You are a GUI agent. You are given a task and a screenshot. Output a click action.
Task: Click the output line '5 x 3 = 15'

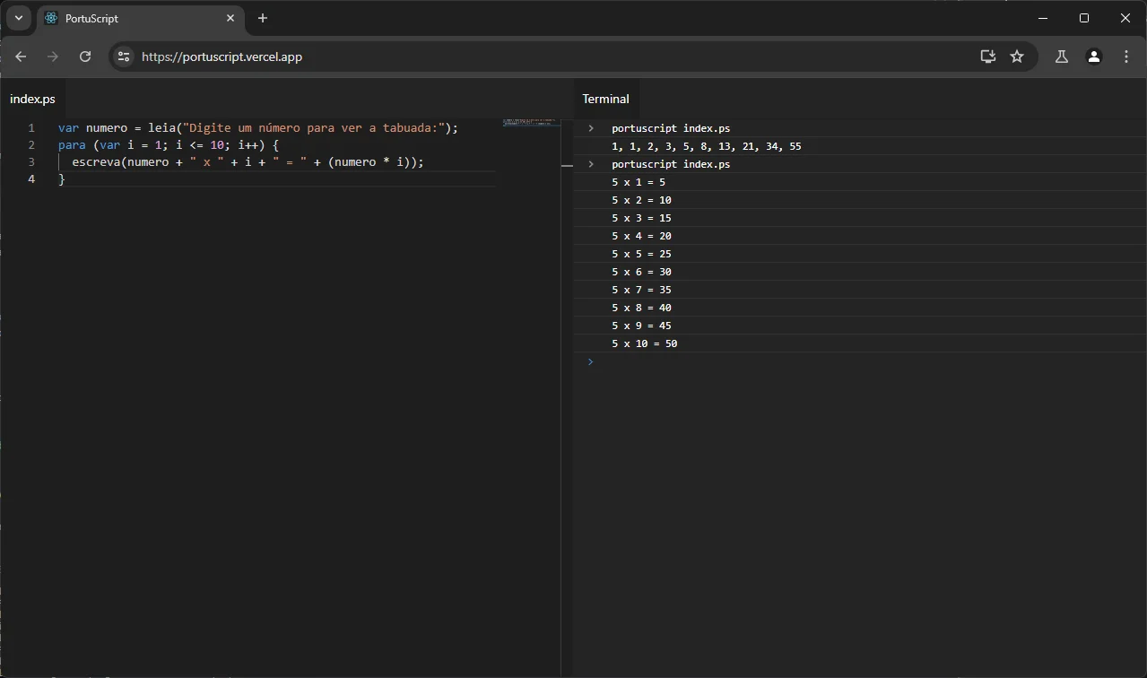(641, 218)
